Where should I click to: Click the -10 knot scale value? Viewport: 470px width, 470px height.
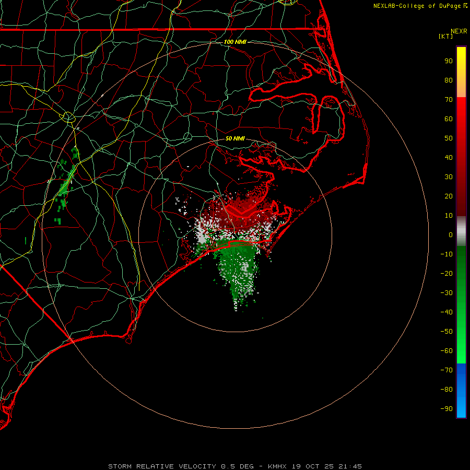pyautogui.click(x=446, y=254)
